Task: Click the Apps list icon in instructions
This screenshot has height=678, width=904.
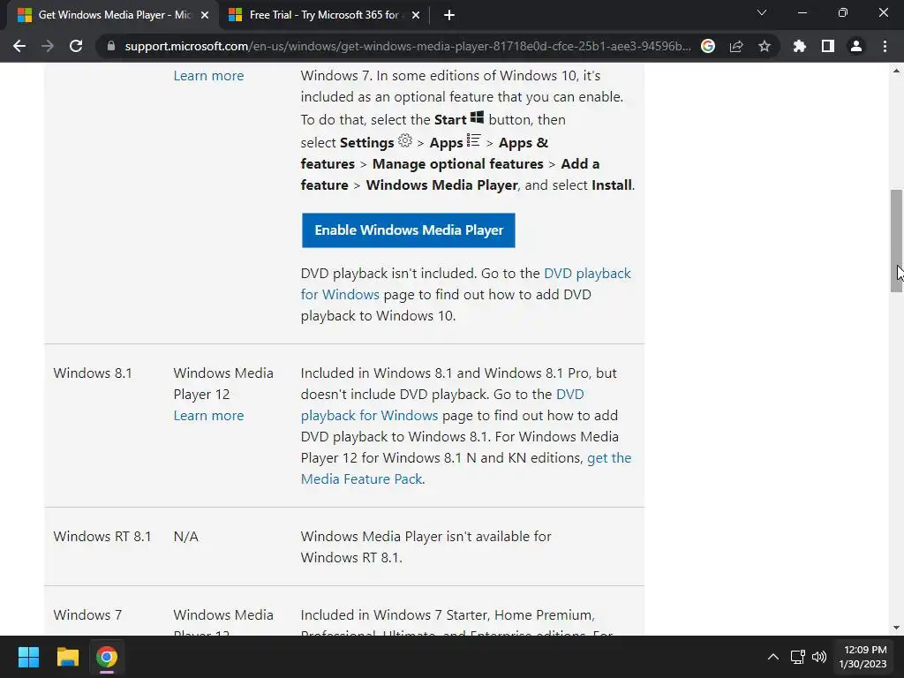Action: pyautogui.click(x=473, y=140)
